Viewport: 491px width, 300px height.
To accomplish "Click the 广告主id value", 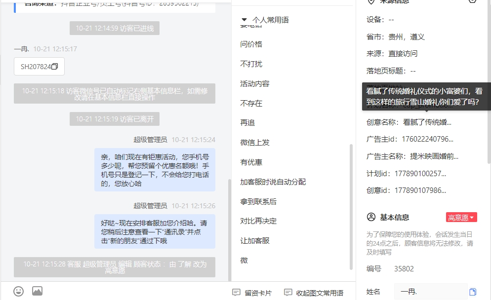I will tap(427, 139).
